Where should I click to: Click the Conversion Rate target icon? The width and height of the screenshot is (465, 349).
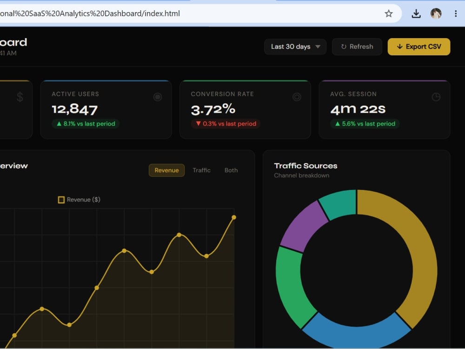pos(297,97)
